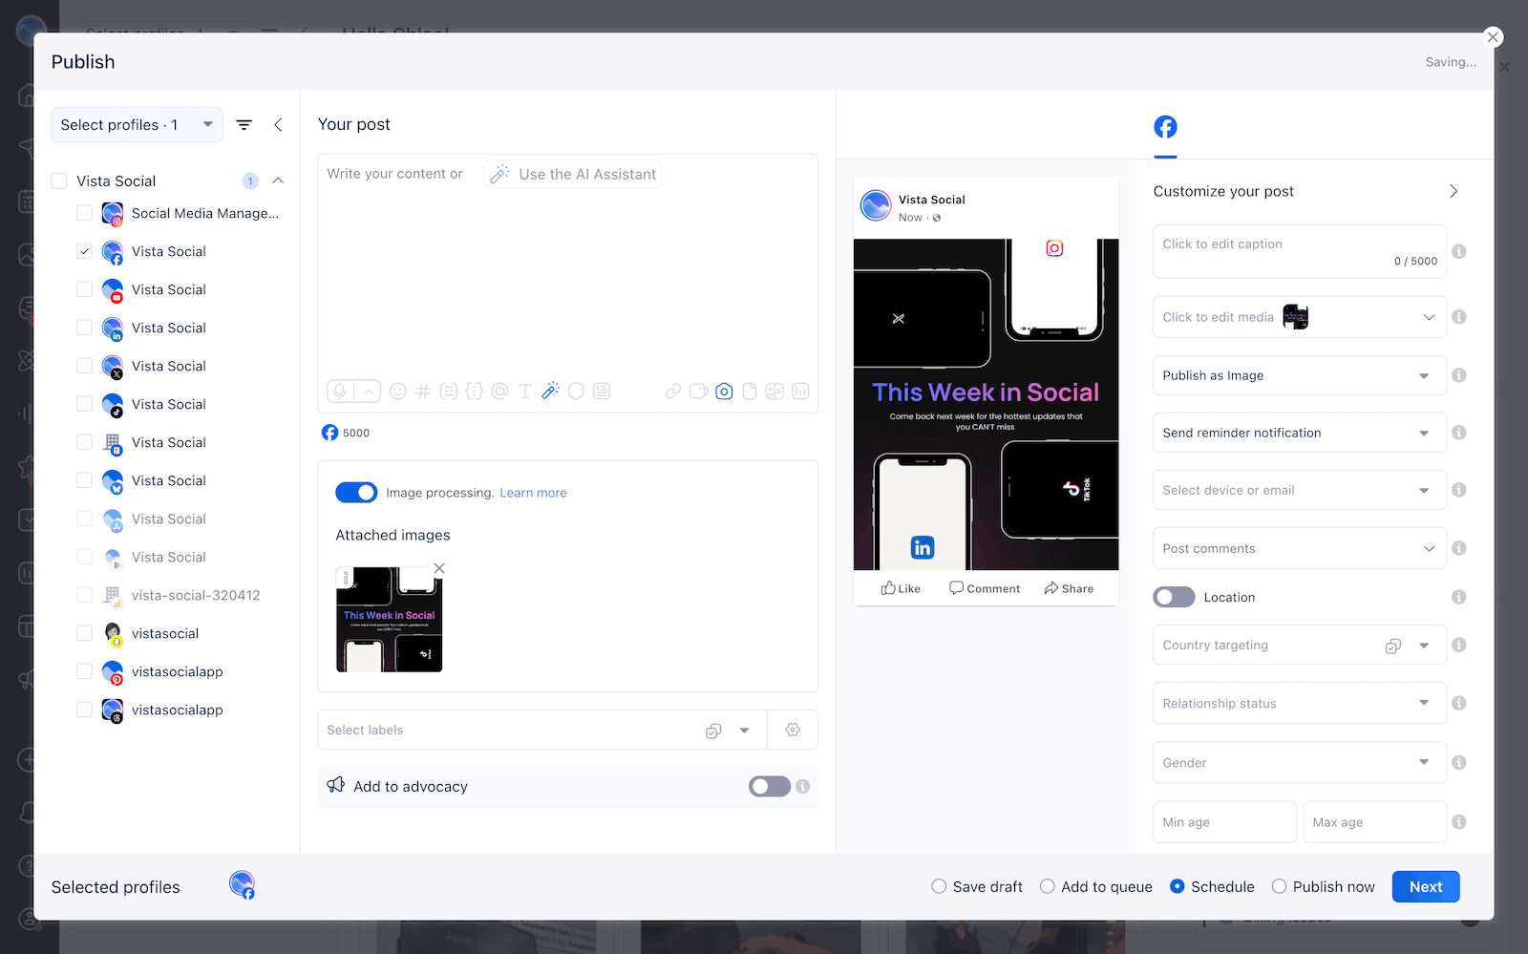The image size is (1528, 954).
Task: Click the curly braces variables icon
Action: coord(475,392)
